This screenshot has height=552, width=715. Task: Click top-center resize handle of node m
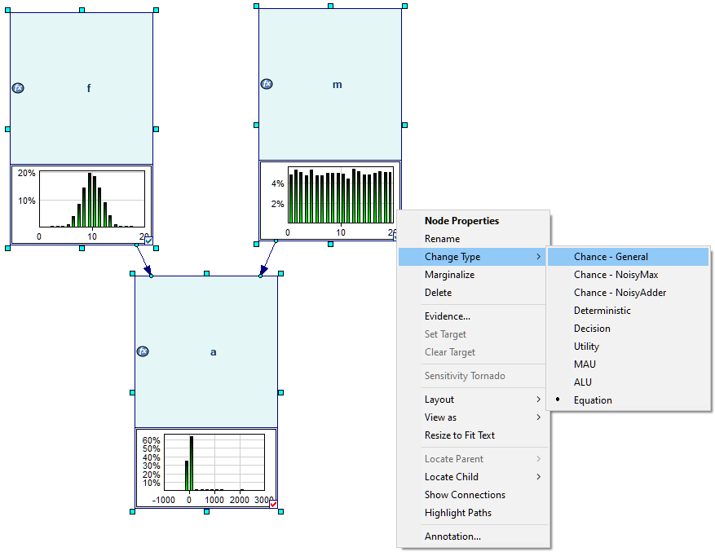[331, 6]
